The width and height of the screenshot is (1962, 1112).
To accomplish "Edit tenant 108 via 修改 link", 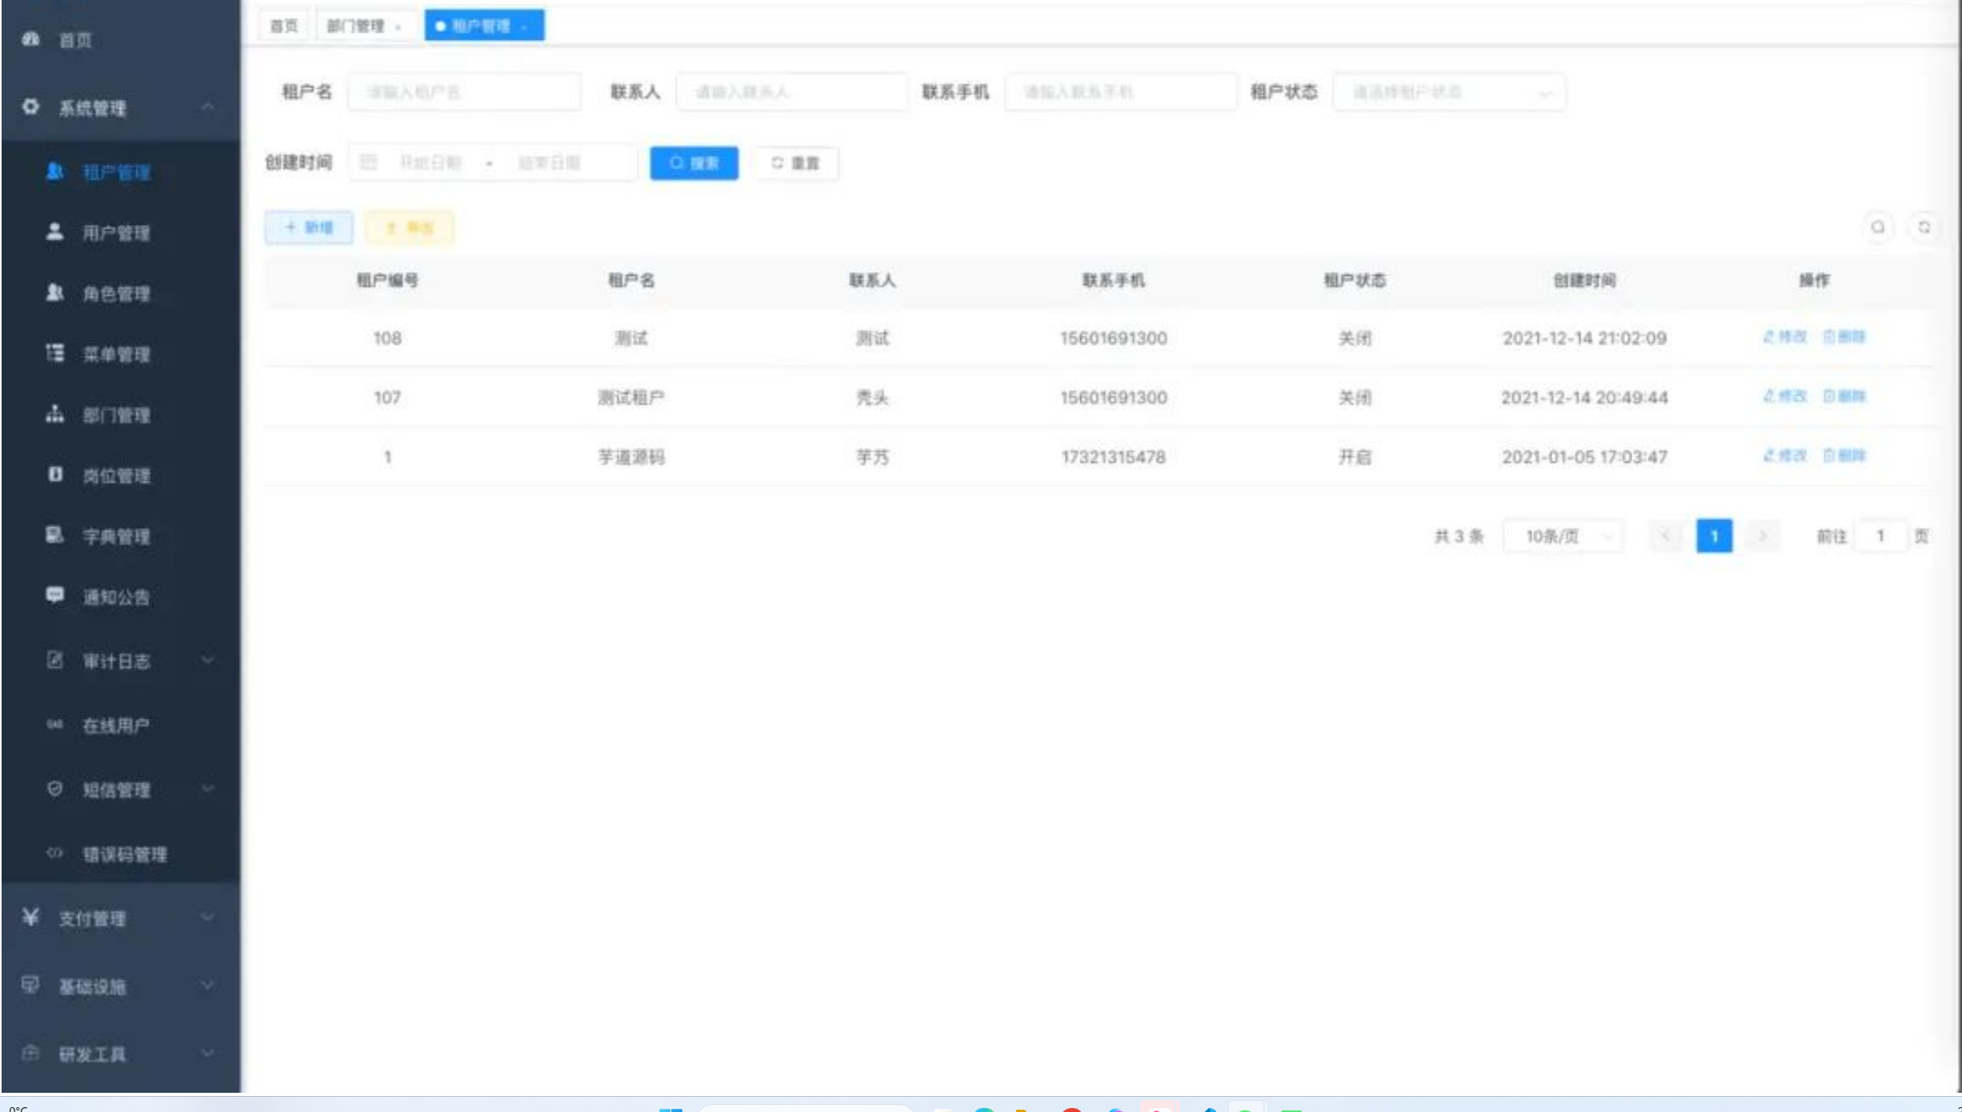I will point(1784,337).
